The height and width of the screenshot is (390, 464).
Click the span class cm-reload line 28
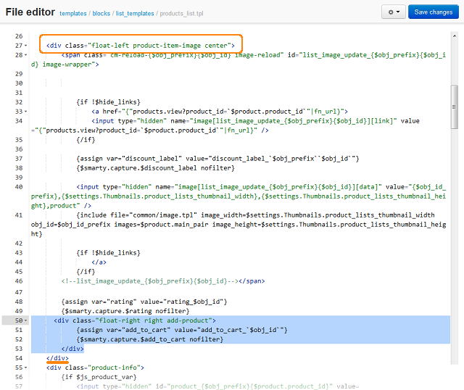[x=239, y=59]
